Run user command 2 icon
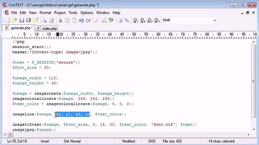 [x=143, y=21]
